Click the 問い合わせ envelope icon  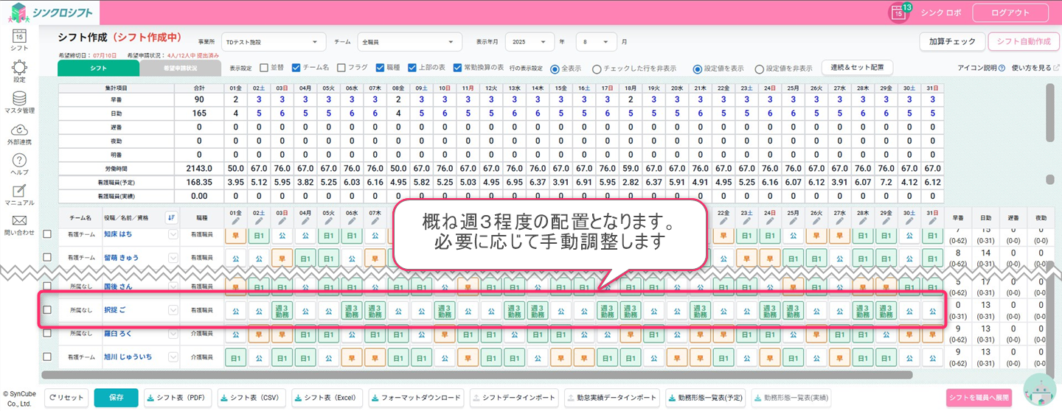click(x=20, y=221)
